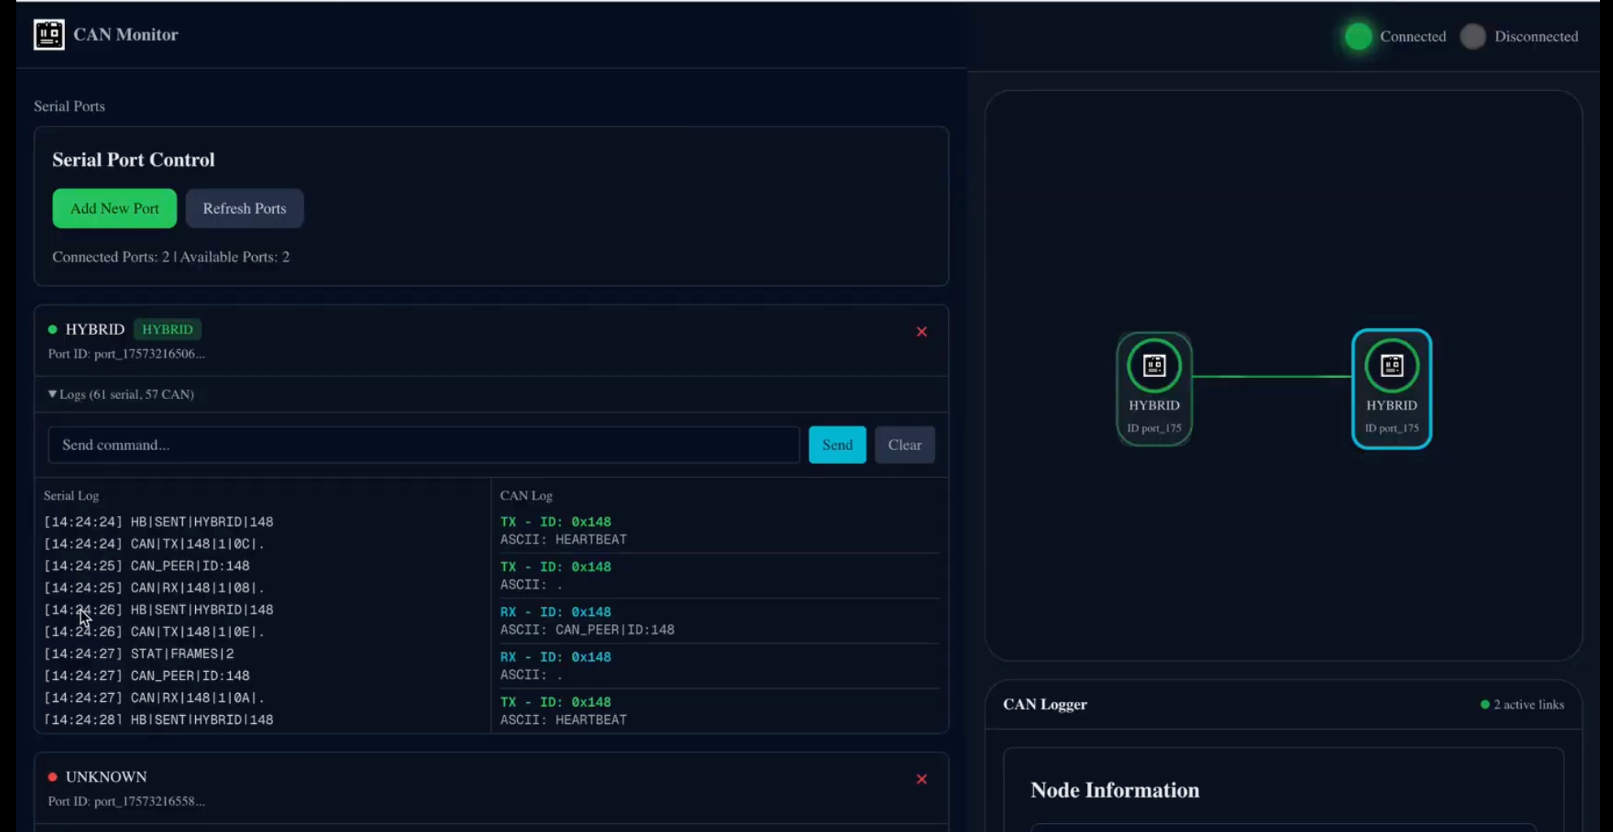
Task: Select serial log line CAN|RX|148|1|08|.
Action: tap(154, 587)
